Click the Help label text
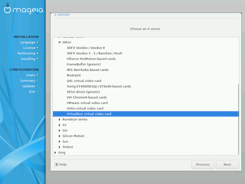This screenshot has height=184, width=245. (63, 164)
